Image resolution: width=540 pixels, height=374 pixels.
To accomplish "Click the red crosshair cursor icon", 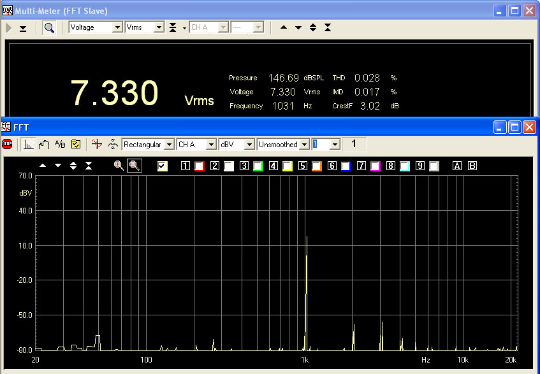I will (96, 145).
